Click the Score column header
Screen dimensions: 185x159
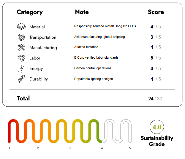pyautogui.click(x=156, y=12)
